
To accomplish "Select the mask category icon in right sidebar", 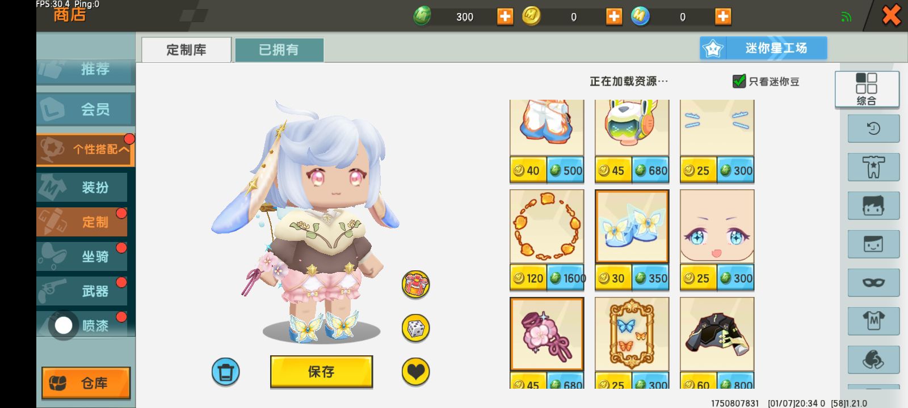I will coord(873,282).
